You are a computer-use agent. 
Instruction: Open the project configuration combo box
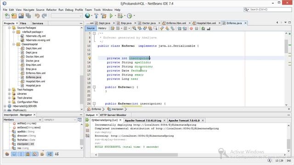pos(67,16)
